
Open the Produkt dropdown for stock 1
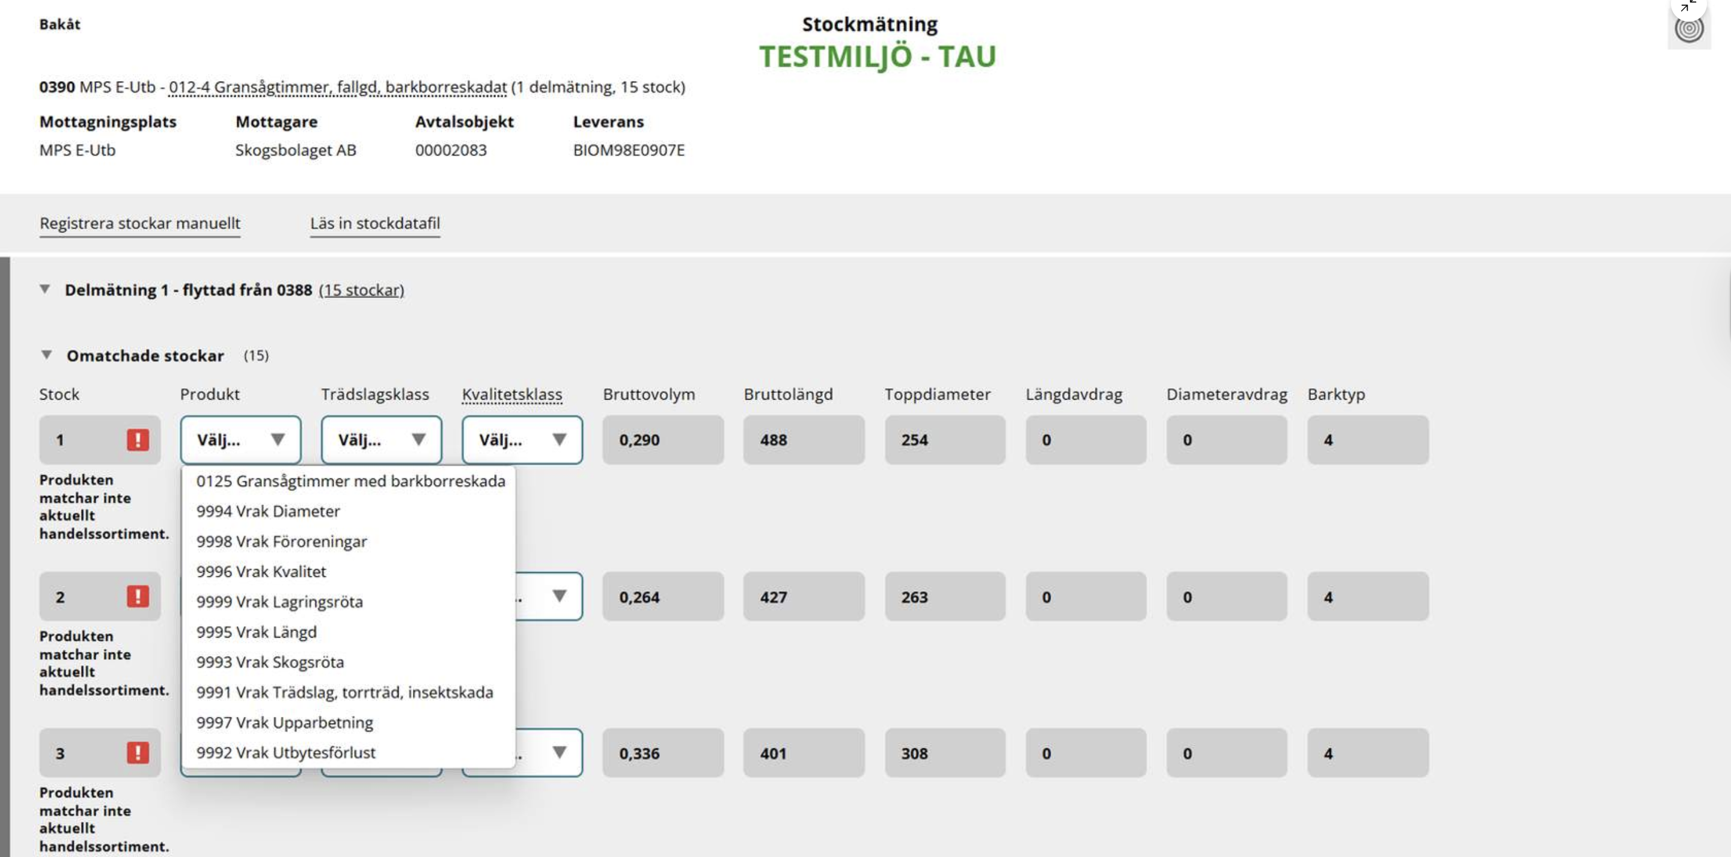(x=240, y=439)
